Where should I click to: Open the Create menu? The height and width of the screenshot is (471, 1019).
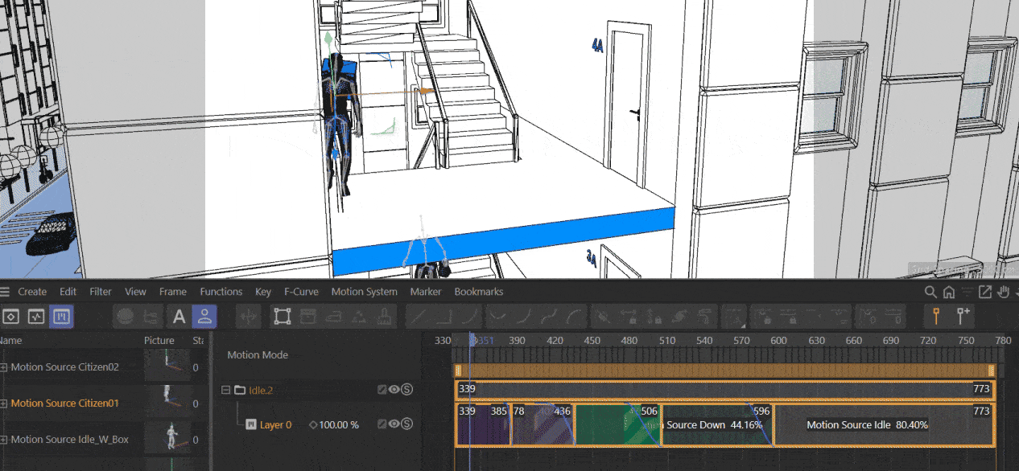coord(32,292)
